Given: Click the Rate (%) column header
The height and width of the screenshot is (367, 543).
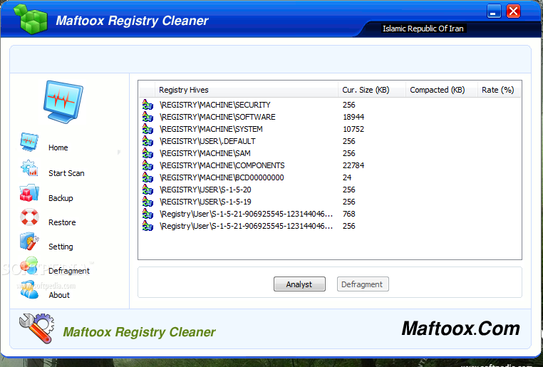Looking at the screenshot, I should 499,90.
